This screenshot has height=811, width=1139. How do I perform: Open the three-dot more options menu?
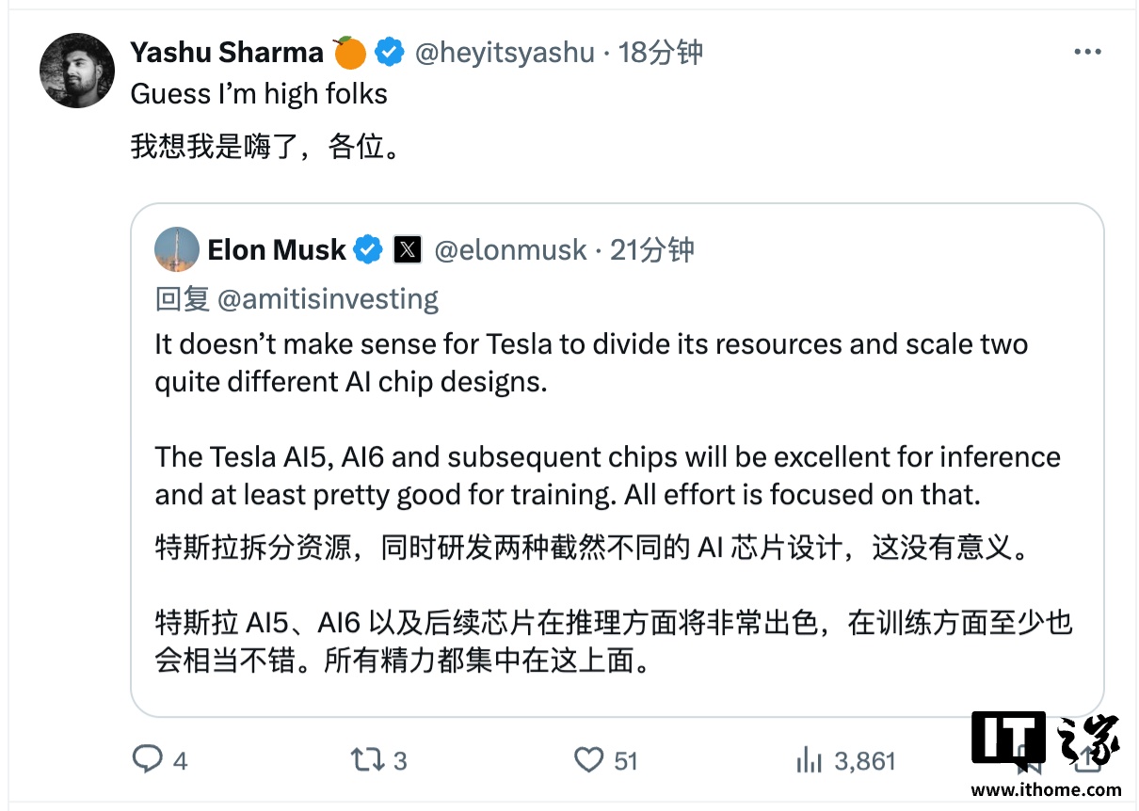[1087, 53]
